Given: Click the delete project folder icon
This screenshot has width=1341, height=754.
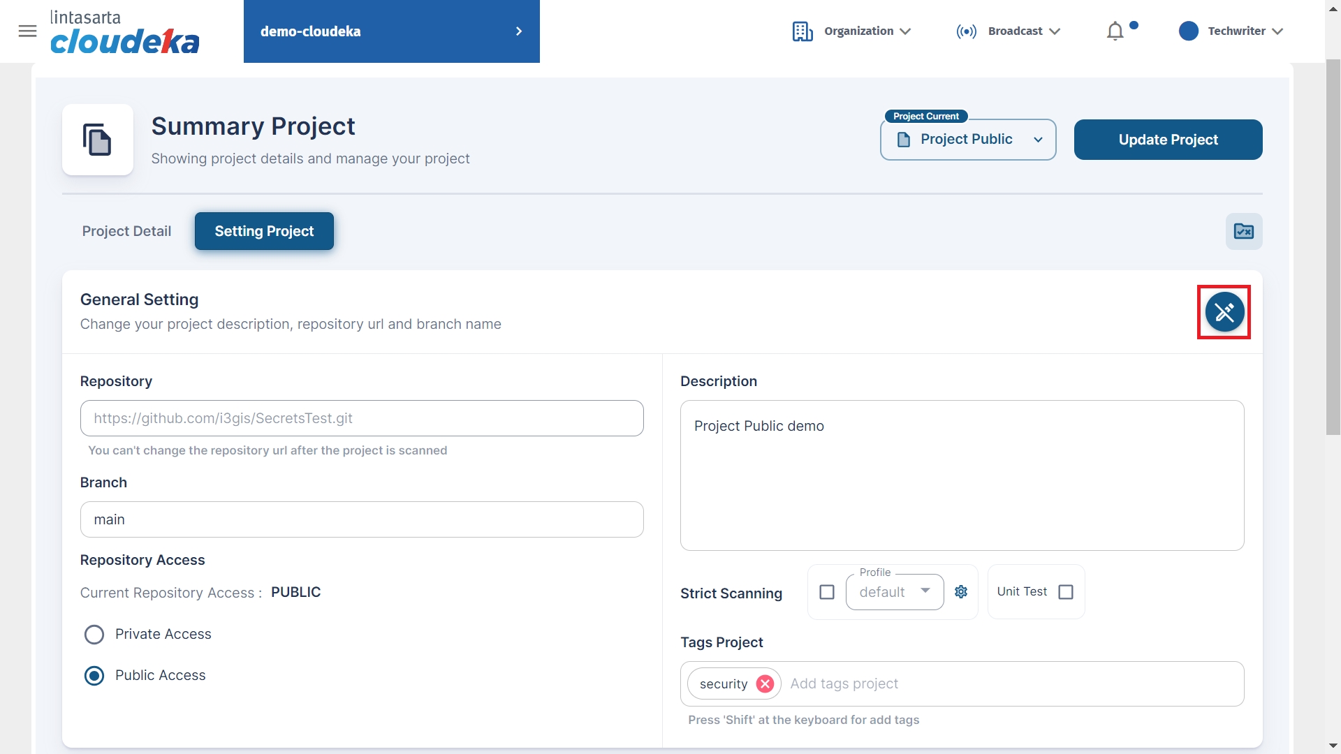Looking at the screenshot, I should (x=1243, y=231).
